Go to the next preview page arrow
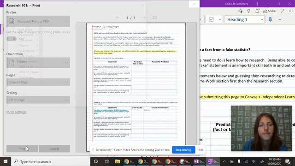Viewport: 295px width, 166px height. pyautogui.click(x=144, y=18)
